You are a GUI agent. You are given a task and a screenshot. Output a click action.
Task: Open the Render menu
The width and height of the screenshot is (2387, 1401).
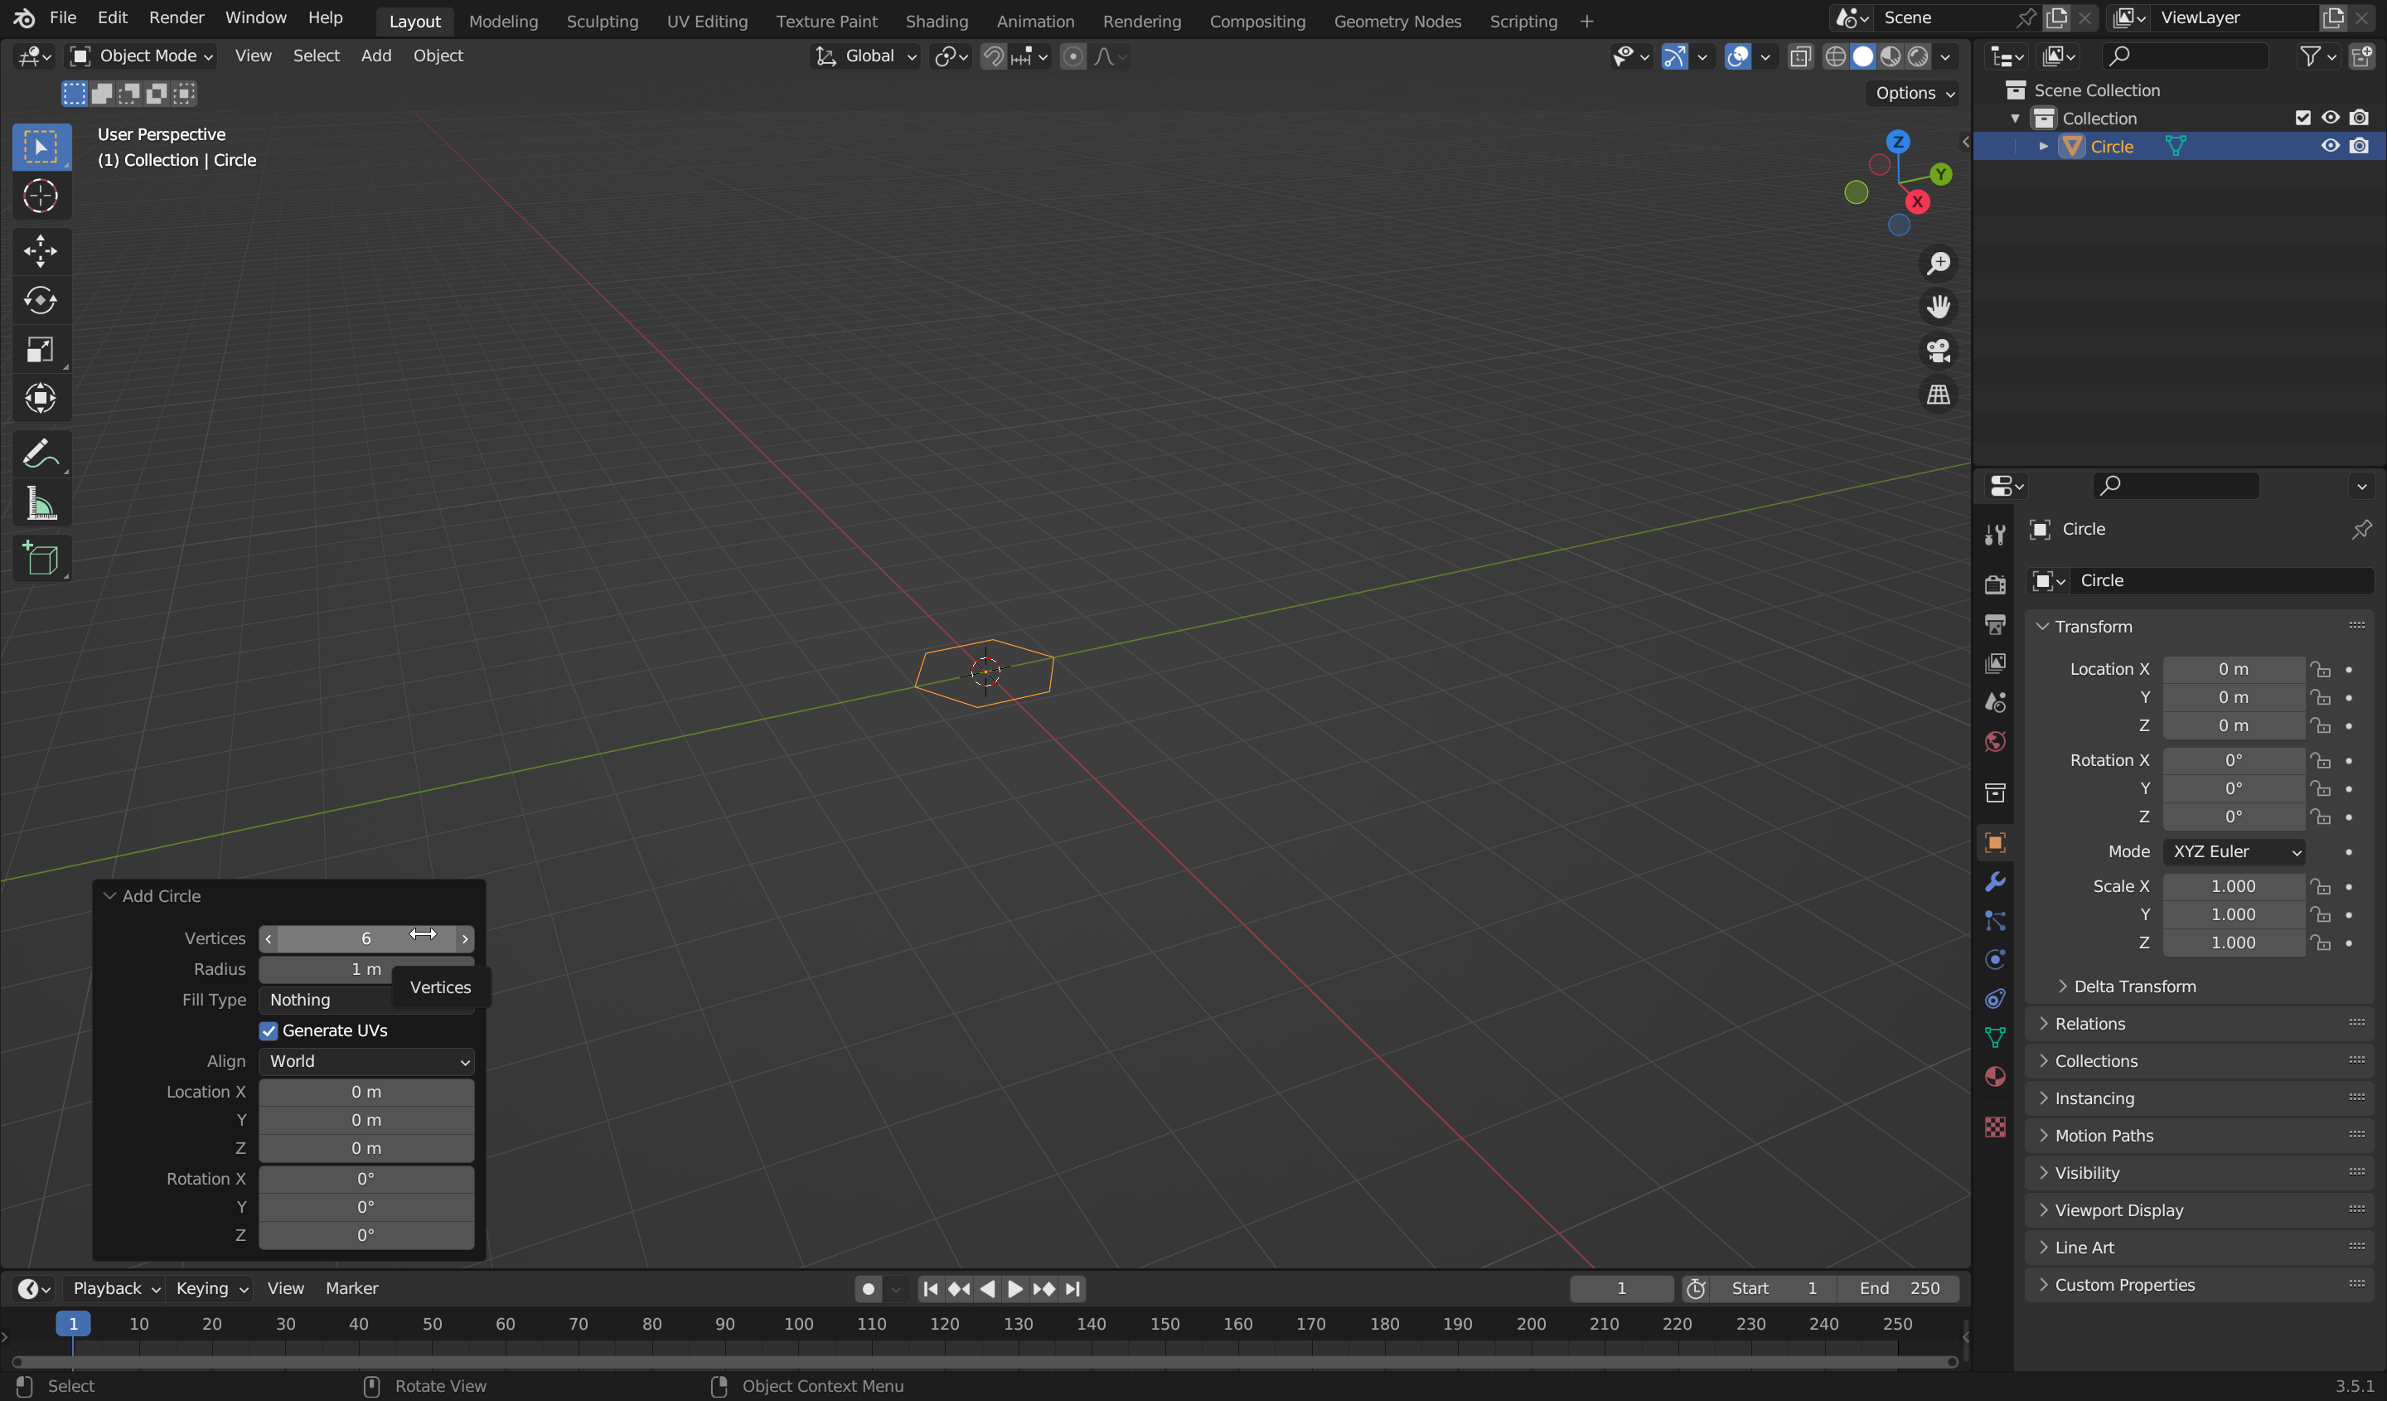[177, 17]
